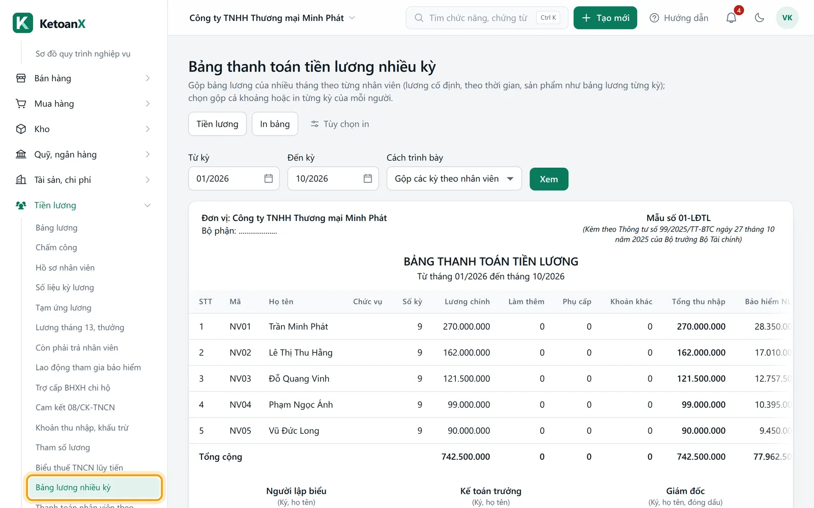Toggle dark mode moon icon
The image size is (814, 508).
pyautogui.click(x=759, y=18)
